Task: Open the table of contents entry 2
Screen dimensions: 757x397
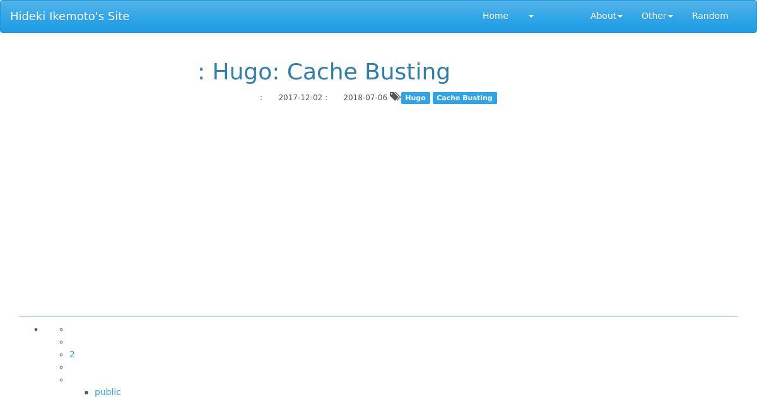Action: [72, 354]
